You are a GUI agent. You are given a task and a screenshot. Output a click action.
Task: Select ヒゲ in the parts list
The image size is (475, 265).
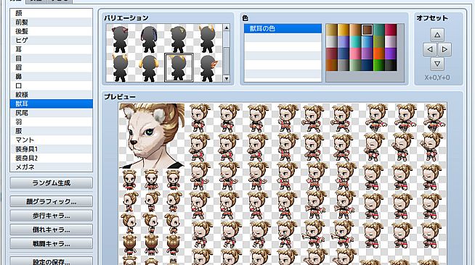coord(51,40)
